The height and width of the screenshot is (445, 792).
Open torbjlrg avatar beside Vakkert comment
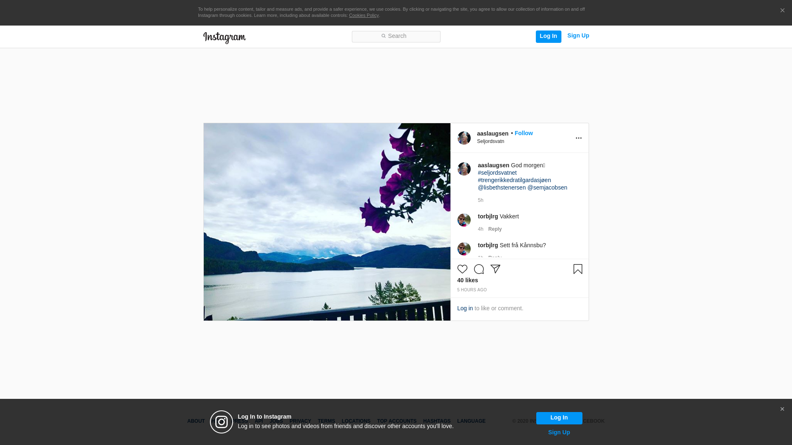click(x=464, y=220)
